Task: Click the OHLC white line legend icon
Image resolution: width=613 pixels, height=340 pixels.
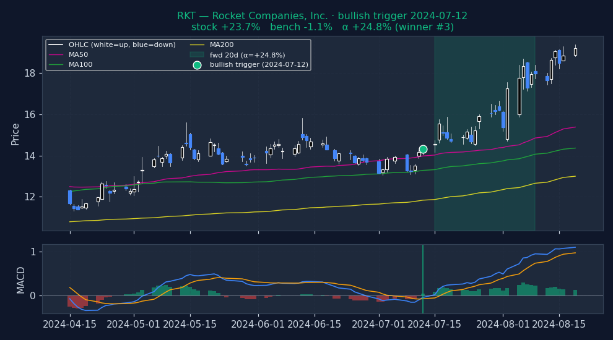Action: (56, 45)
